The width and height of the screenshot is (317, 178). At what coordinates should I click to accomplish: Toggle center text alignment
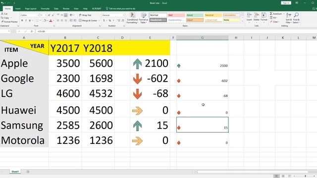(62, 21)
